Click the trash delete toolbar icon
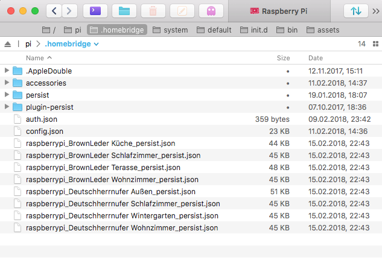The image size is (382, 269). 153,11
